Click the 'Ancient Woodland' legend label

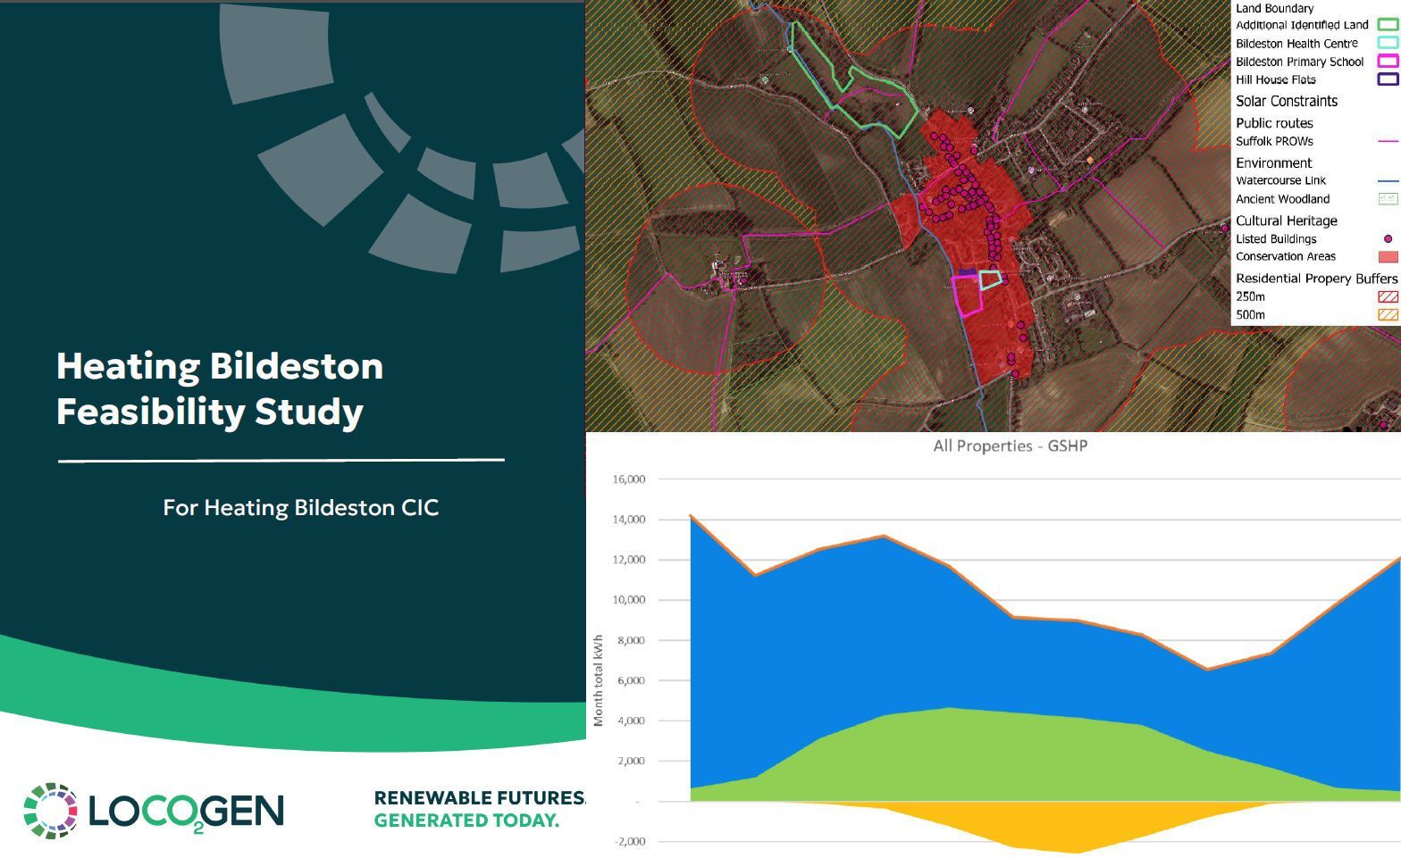coord(1282,199)
